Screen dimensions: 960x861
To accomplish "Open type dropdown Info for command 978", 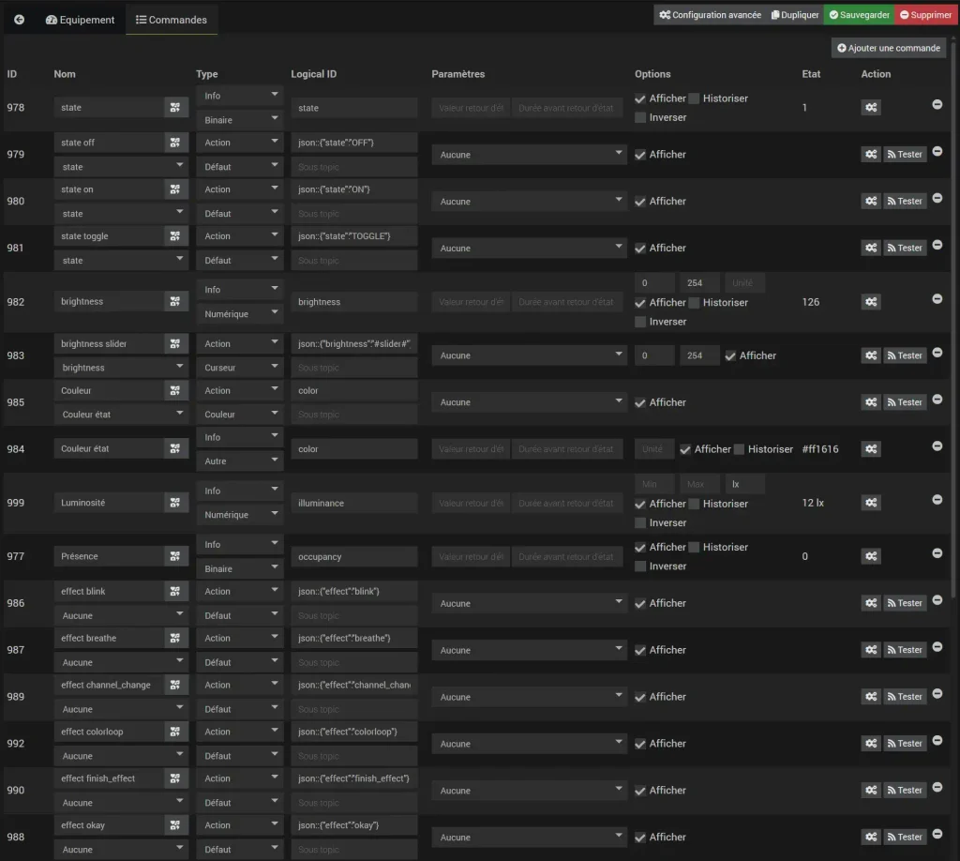I will coord(240,96).
